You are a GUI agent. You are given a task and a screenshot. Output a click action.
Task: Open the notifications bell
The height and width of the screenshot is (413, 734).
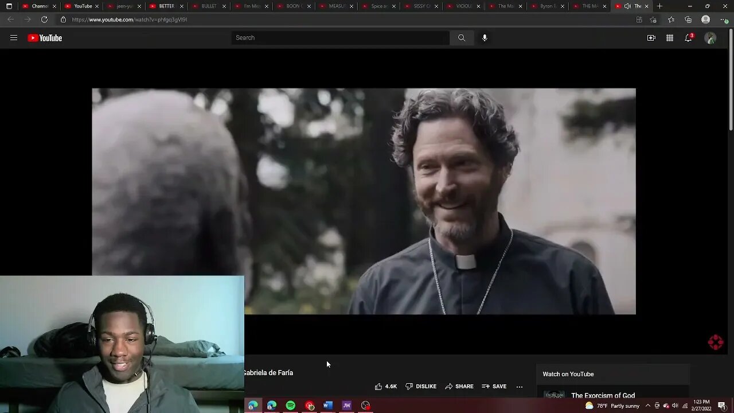689,38
